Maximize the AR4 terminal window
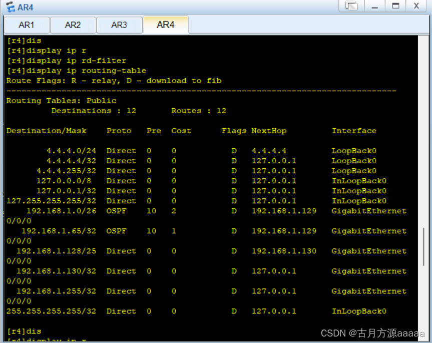The width and height of the screenshot is (432, 343). click(395, 6)
